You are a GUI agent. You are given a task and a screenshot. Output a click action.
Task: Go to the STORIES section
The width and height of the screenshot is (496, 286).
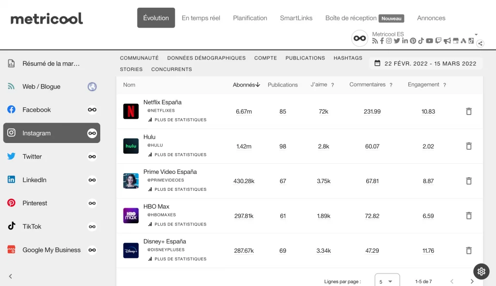coord(131,69)
